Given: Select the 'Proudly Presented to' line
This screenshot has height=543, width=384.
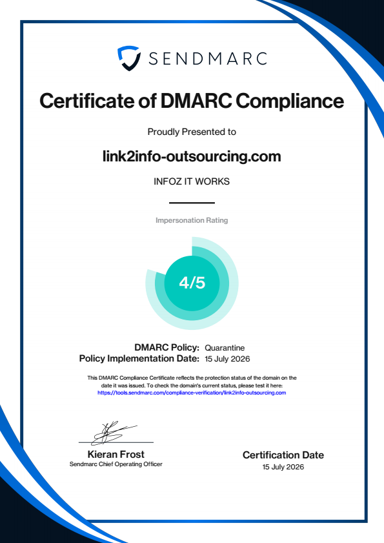Looking at the screenshot, I should point(192,132).
